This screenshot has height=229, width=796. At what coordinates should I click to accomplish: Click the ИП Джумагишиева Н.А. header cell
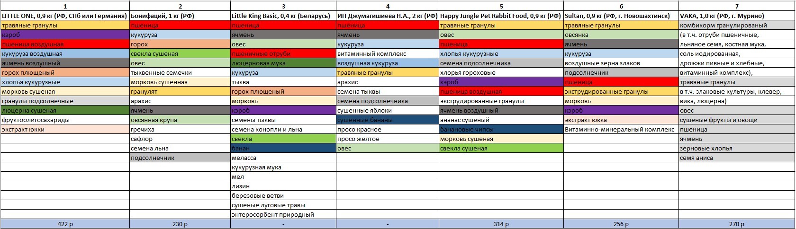point(387,16)
